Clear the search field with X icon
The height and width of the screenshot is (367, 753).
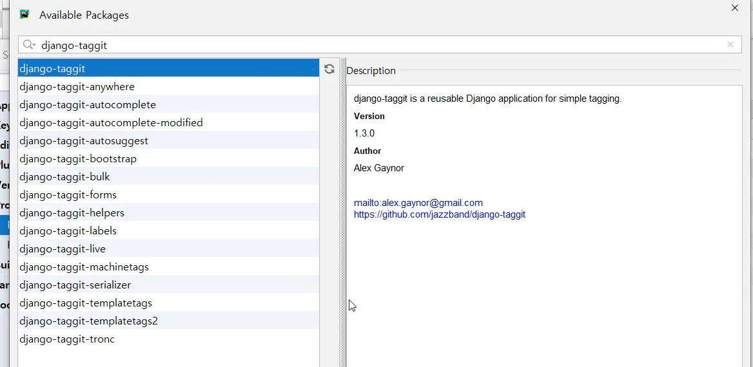pos(730,44)
